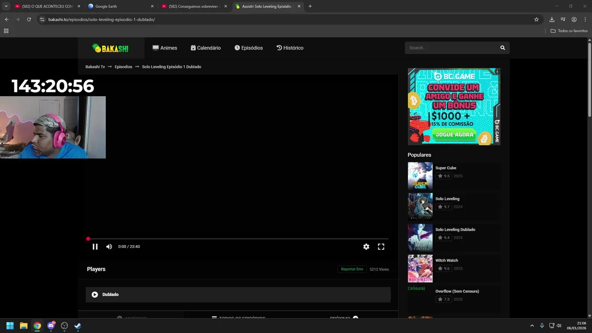Click the ad options icon on BC.GAME banner
Viewport: 592px width, 333px height.
498,71
